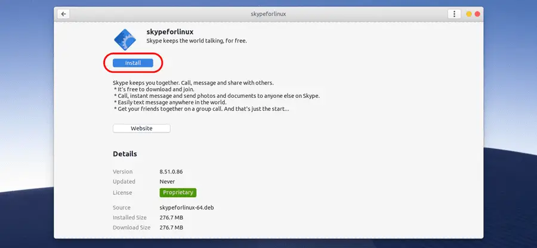Click line 'Skype keeps you together. Call, message'
The image size is (537, 248).
coord(193,83)
